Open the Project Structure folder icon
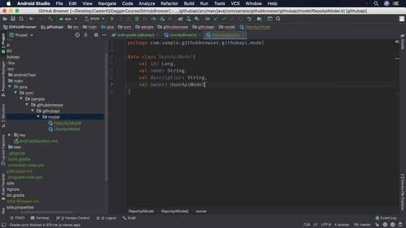The width and height of the screenshot is (406, 228). tap(259, 19)
